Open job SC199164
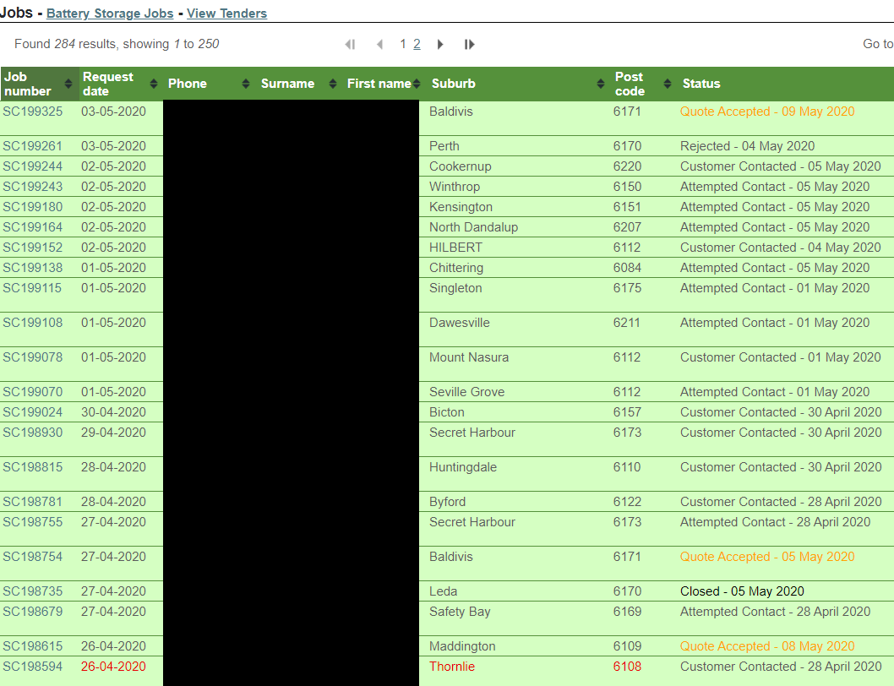This screenshot has width=894, height=686. [32, 227]
